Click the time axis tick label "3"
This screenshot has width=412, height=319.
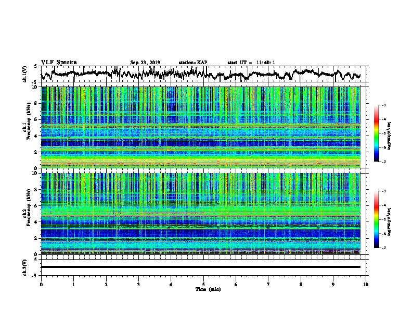(x=138, y=285)
